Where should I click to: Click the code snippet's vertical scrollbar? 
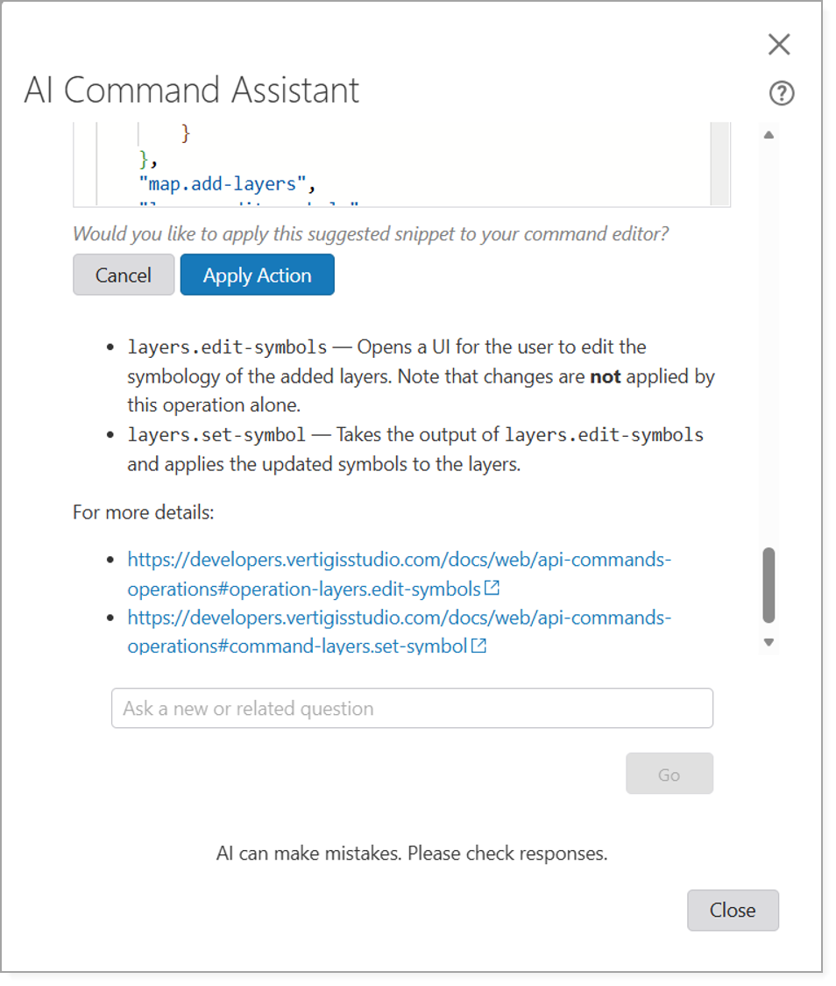click(719, 163)
